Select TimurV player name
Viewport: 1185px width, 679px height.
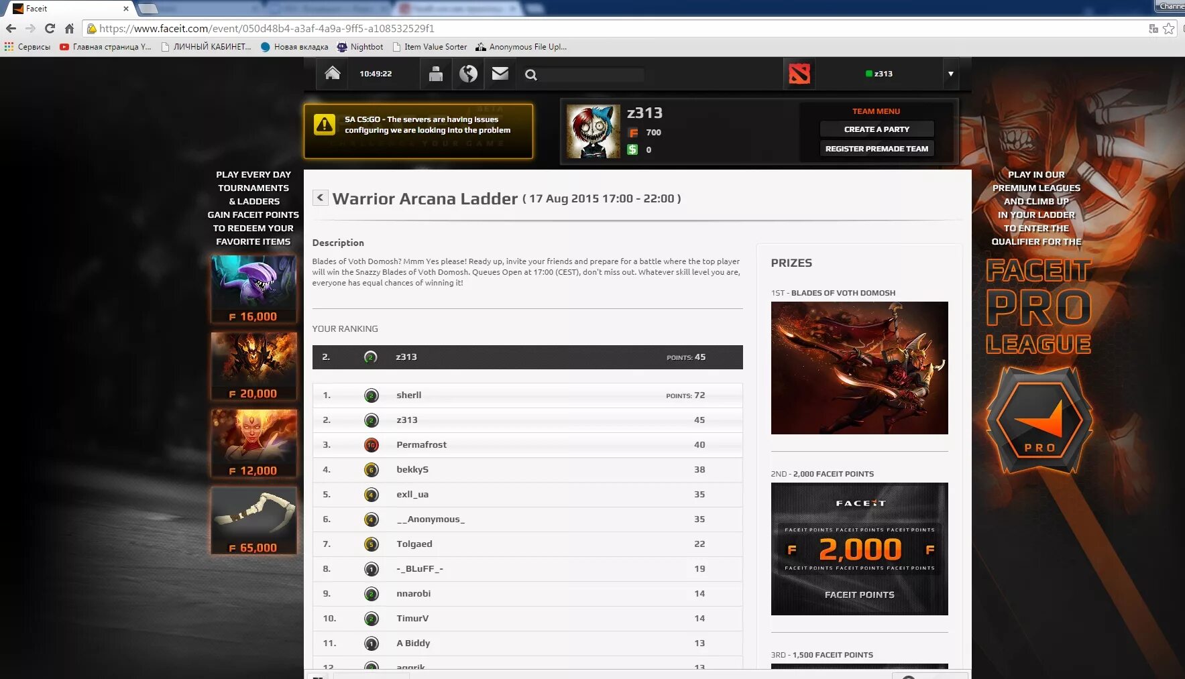tap(412, 619)
